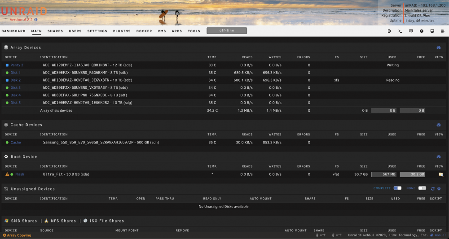The height and width of the screenshot is (239, 449).
Task: Toggle the COMPLETE switch
Action: point(397,188)
